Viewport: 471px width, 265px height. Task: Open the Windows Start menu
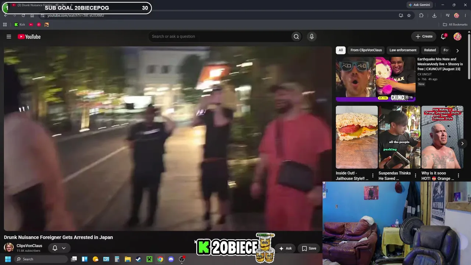(8, 259)
